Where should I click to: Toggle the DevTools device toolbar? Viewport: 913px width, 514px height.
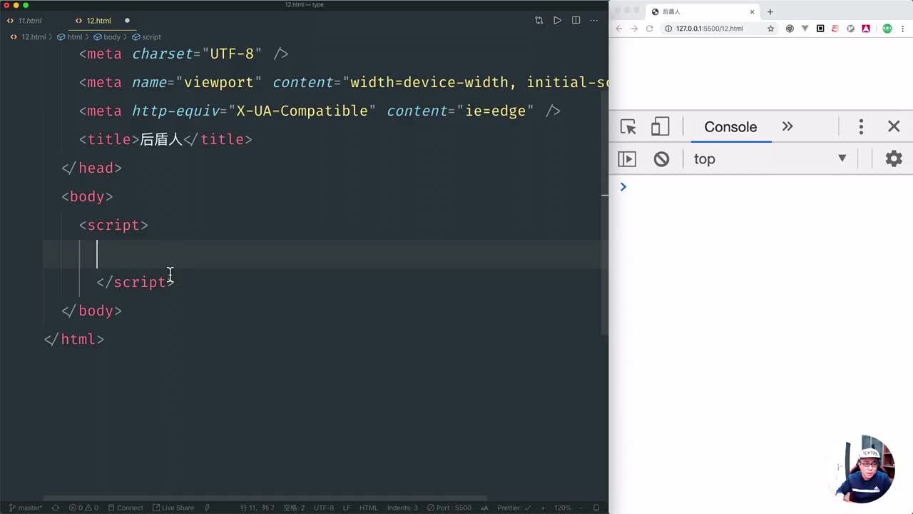(660, 127)
